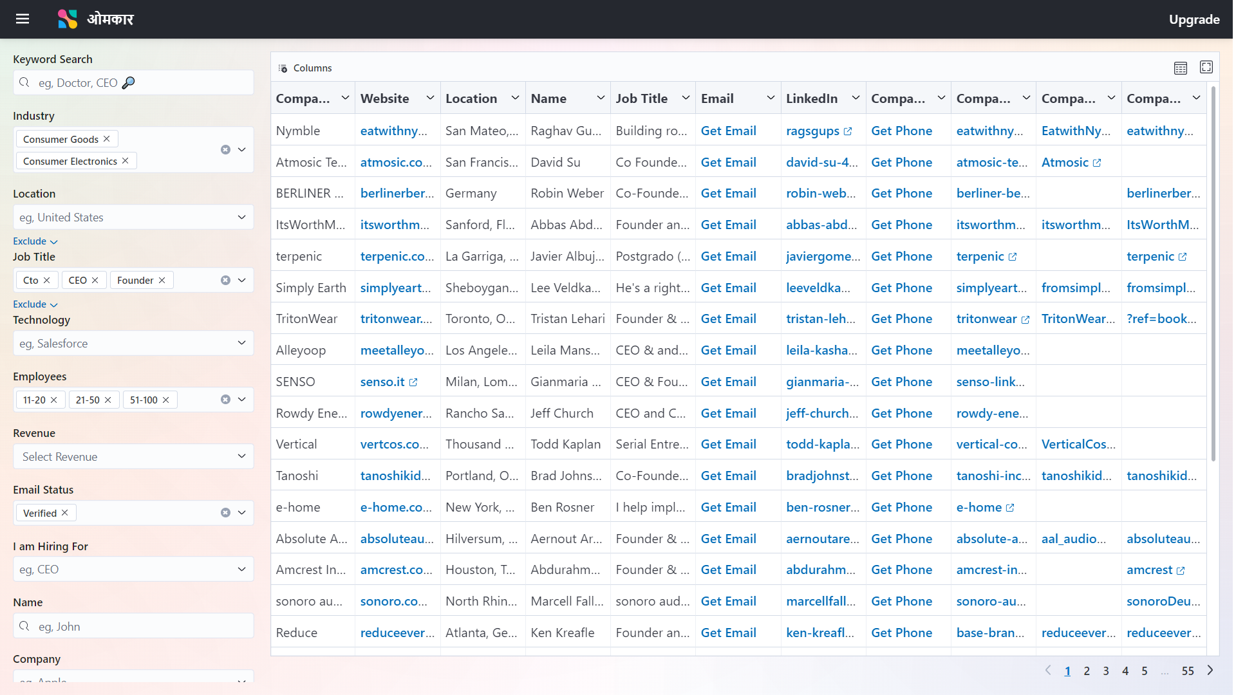Remove the 51-100 employees tag

tap(166, 400)
